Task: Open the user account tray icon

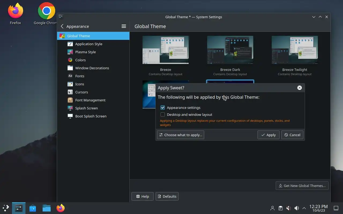Action: 273,208
